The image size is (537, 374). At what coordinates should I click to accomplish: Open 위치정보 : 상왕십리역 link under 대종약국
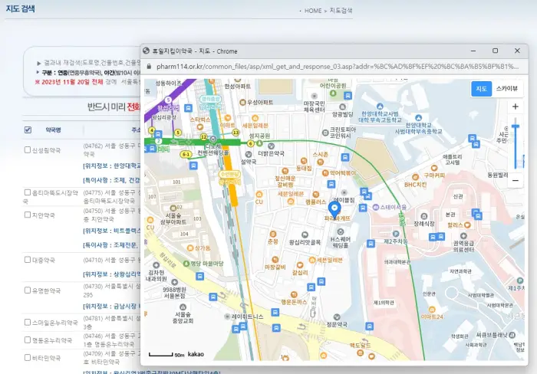click(x=112, y=274)
